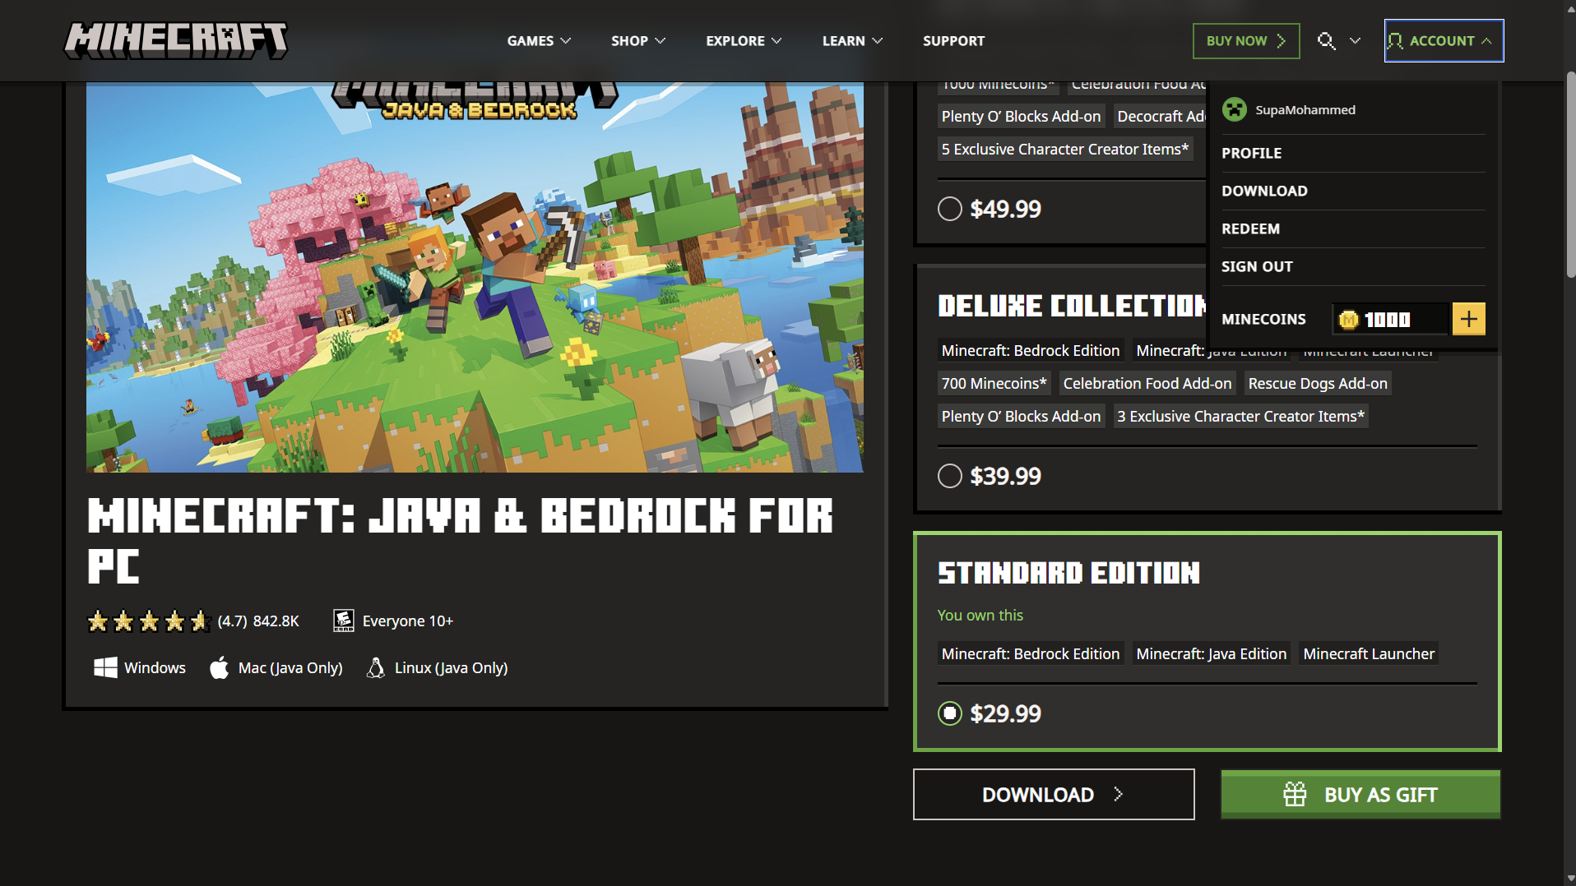Click the Standard Edition Minecraft Launcher tag
Viewport: 1576px width, 886px height.
(x=1369, y=653)
